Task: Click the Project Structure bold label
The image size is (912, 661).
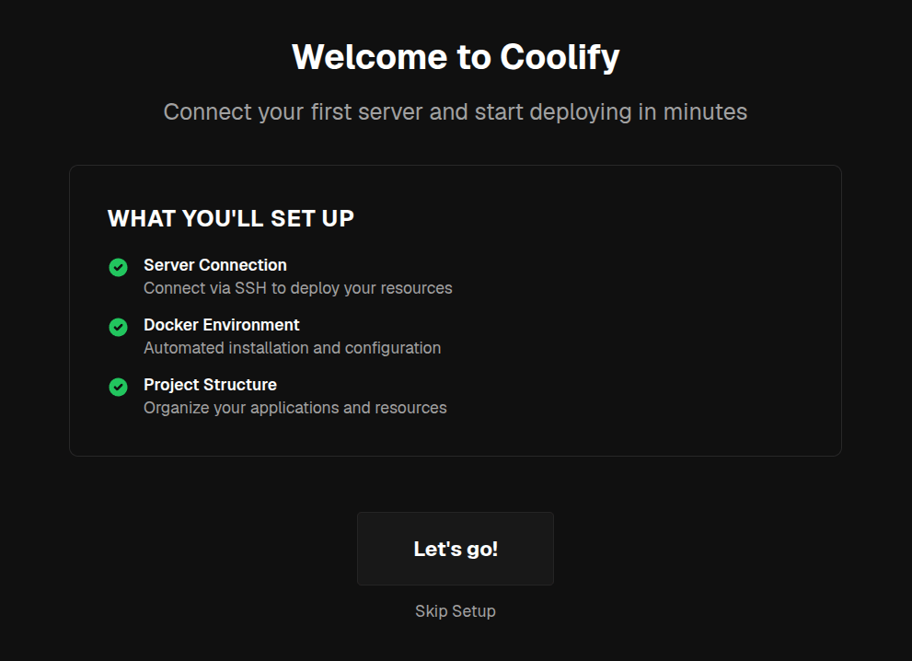Action: 210,385
